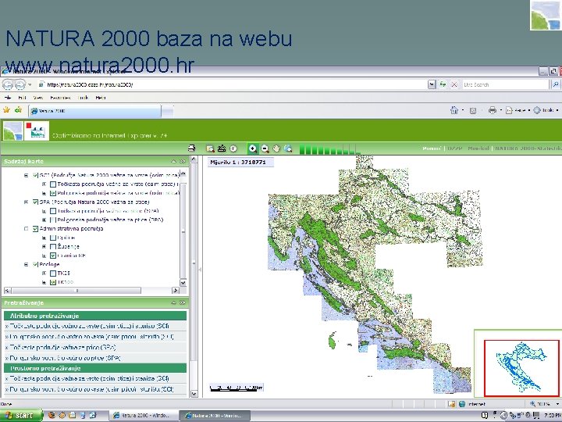Open the File menu
This screenshot has height=422, width=562.
pos(8,98)
